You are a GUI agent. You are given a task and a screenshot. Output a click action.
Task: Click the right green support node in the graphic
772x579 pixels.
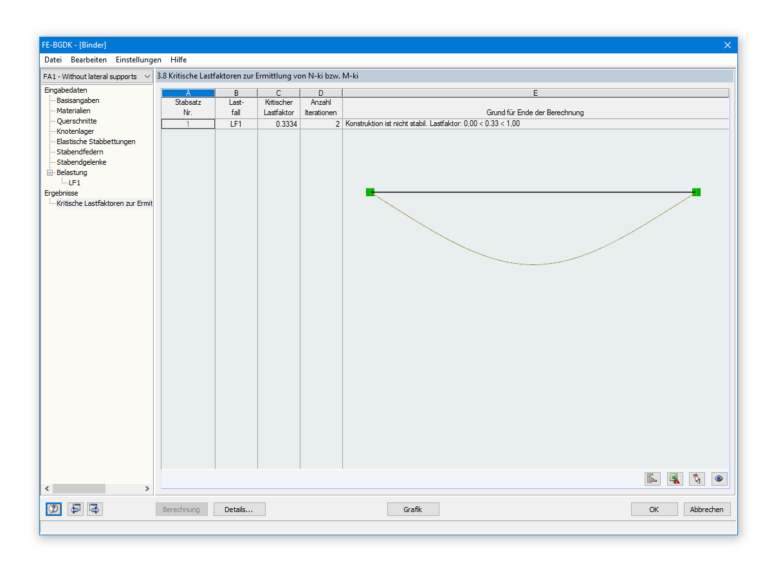(696, 192)
